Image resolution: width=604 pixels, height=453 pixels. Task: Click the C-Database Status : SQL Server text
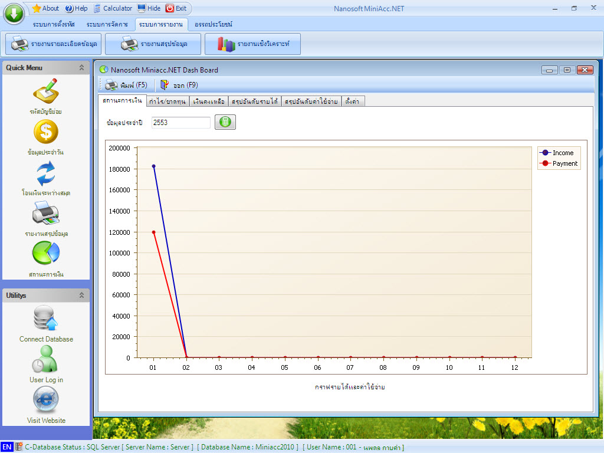pyautogui.click(x=73, y=447)
